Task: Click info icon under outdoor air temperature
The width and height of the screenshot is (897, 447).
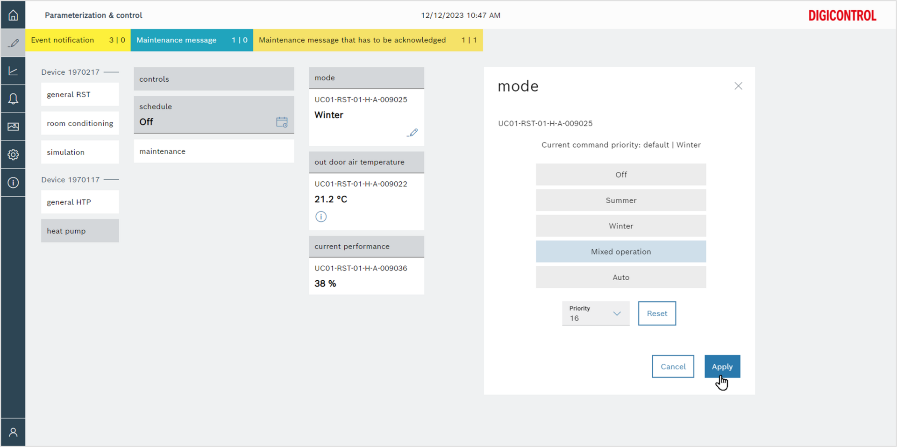Action: 321,217
